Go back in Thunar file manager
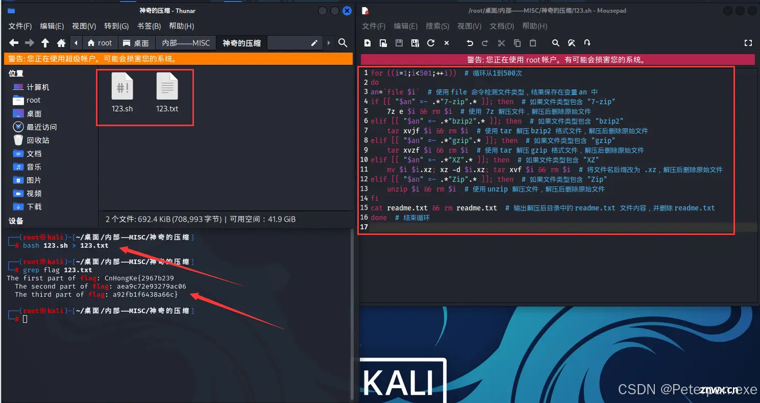The width and height of the screenshot is (760, 403). pyautogui.click(x=14, y=43)
